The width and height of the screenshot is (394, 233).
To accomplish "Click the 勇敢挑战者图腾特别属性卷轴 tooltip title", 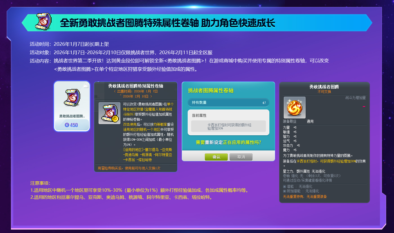I will [x=136, y=86].
